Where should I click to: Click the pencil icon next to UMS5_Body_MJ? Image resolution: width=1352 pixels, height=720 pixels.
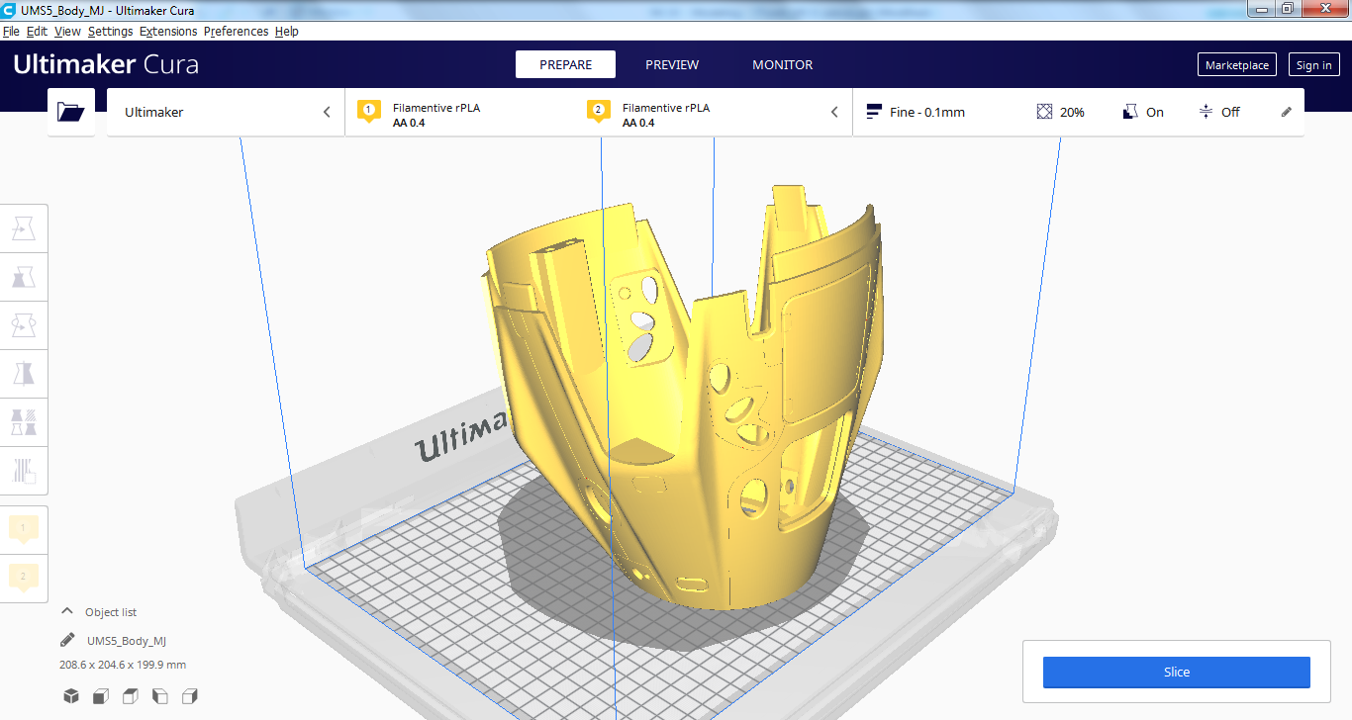tap(67, 640)
